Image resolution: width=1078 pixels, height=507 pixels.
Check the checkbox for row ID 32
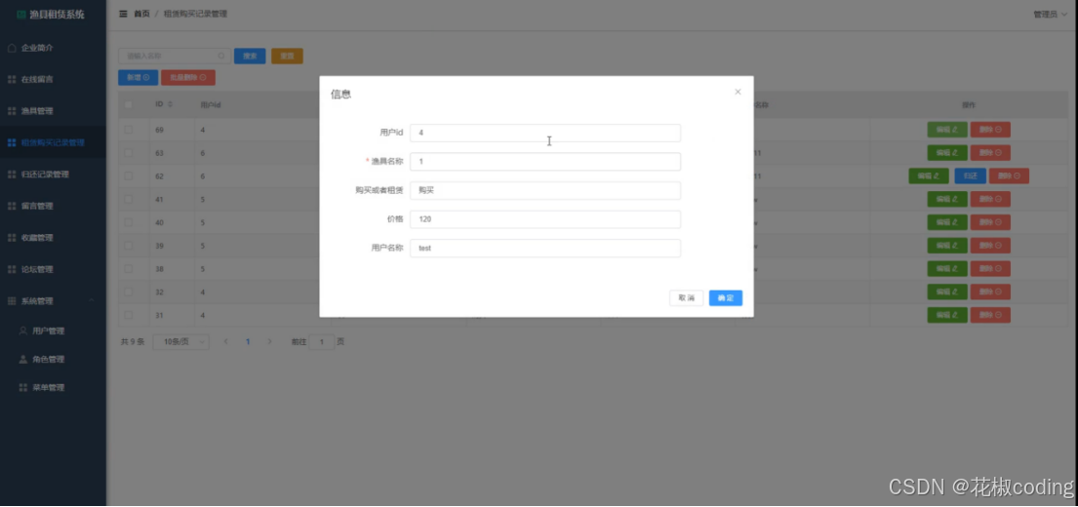[129, 292]
